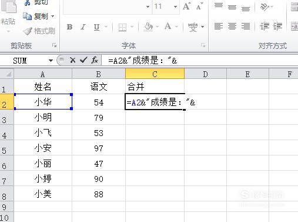Click middle align icon
The height and width of the screenshot is (222, 298).
pos(232,7)
